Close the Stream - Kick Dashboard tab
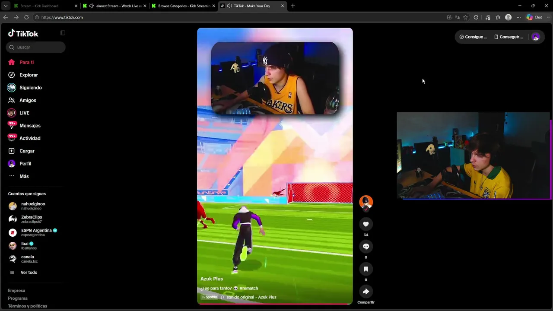The width and height of the screenshot is (553, 311). [76, 6]
